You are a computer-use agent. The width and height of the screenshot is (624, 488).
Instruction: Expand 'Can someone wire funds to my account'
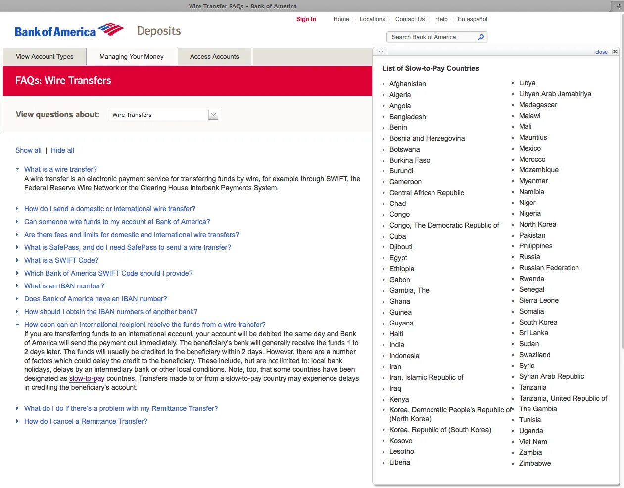click(117, 222)
